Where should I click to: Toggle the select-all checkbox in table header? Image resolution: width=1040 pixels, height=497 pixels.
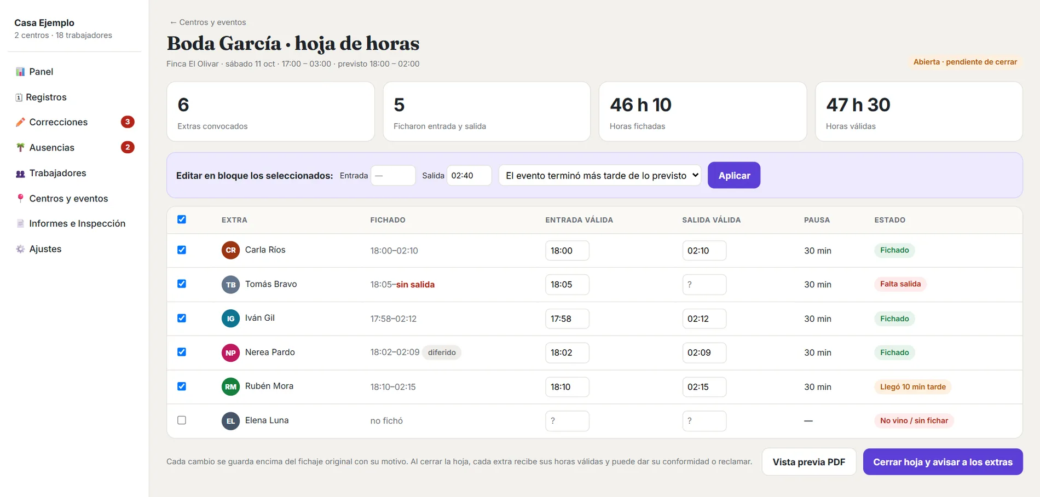pos(182,219)
